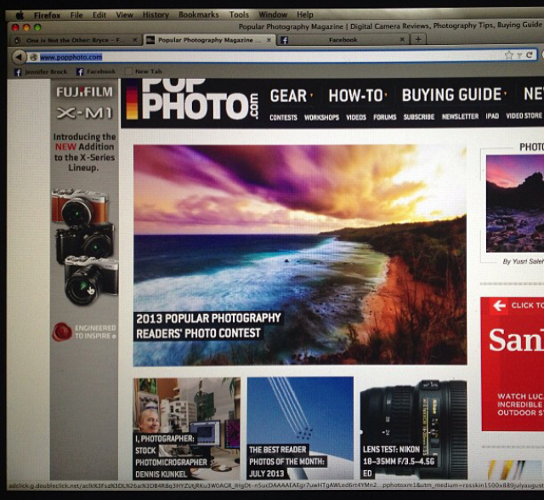Viewport: 544px width, 500px height.
Task: Open the File menu
Action: click(x=76, y=15)
